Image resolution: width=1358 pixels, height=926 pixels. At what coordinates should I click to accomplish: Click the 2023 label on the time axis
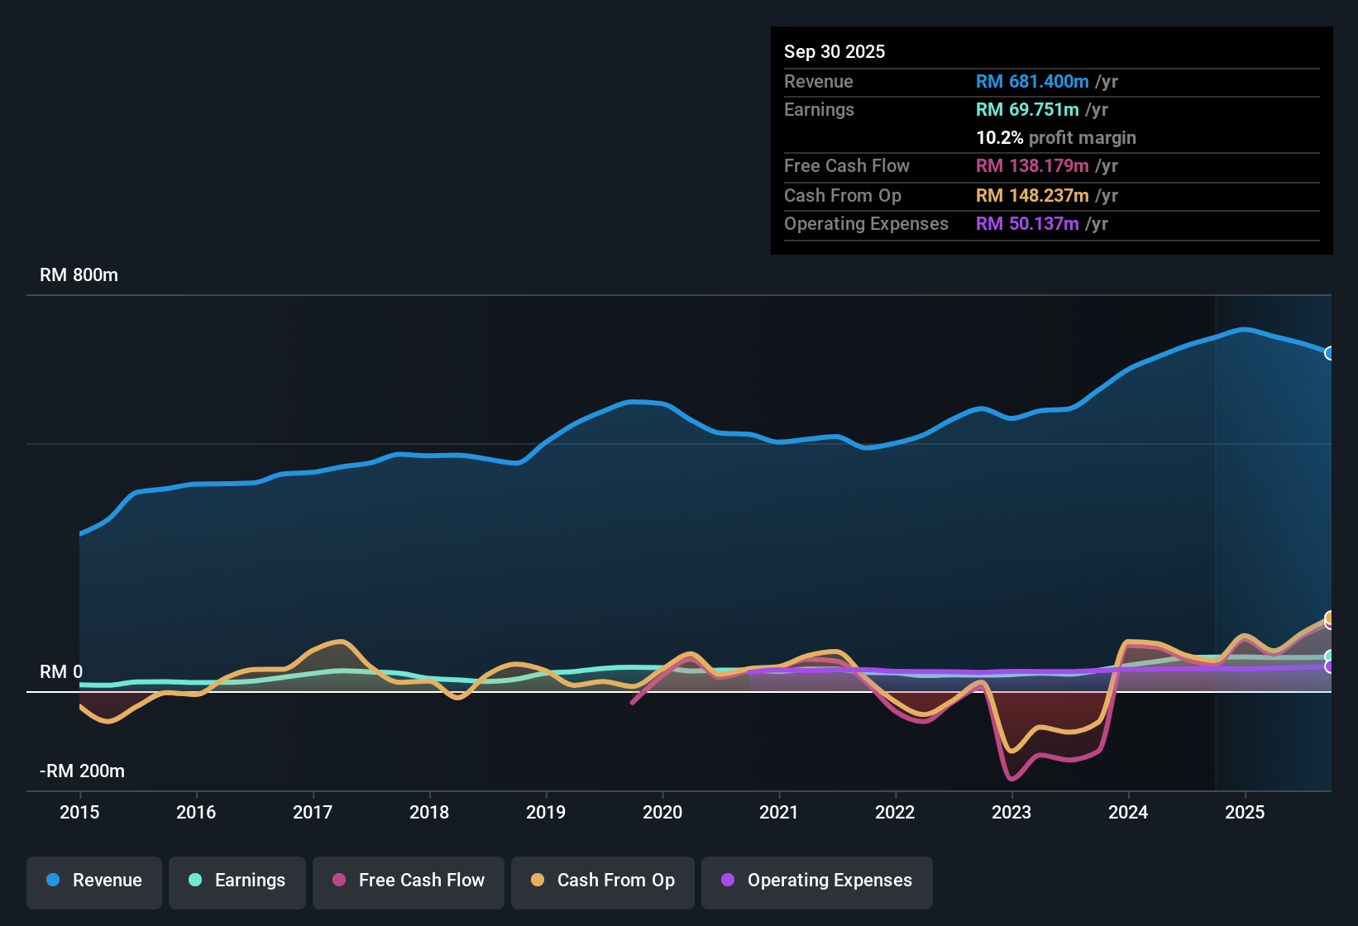[x=1011, y=813]
